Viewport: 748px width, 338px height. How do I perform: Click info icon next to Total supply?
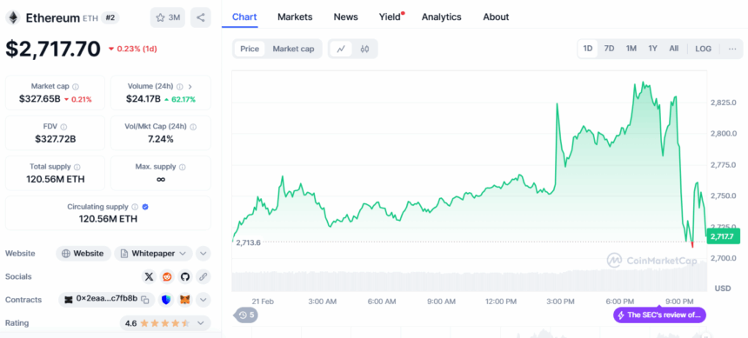click(x=77, y=168)
